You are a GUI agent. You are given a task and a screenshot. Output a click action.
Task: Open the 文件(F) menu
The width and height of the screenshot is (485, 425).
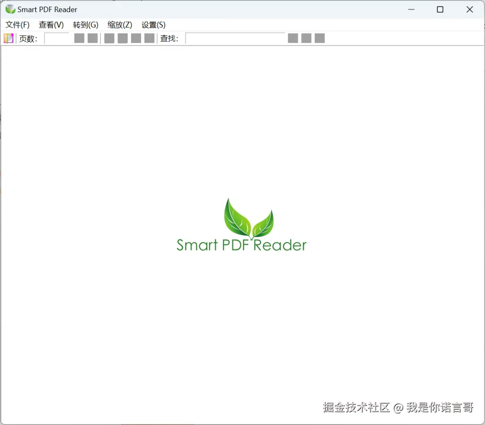coord(18,25)
